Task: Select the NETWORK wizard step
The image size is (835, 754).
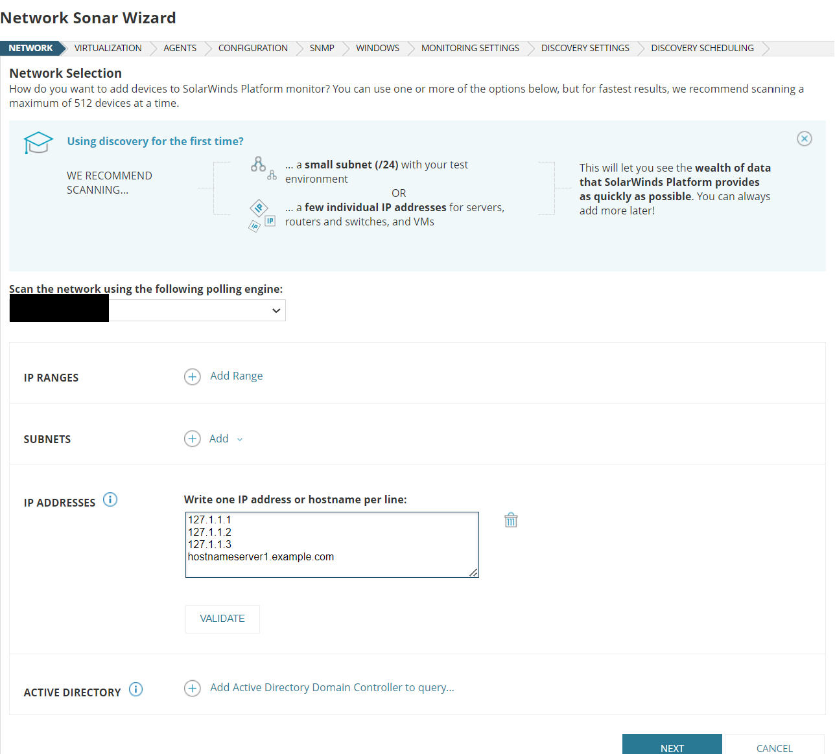Action: pyautogui.click(x=30, y=48)
